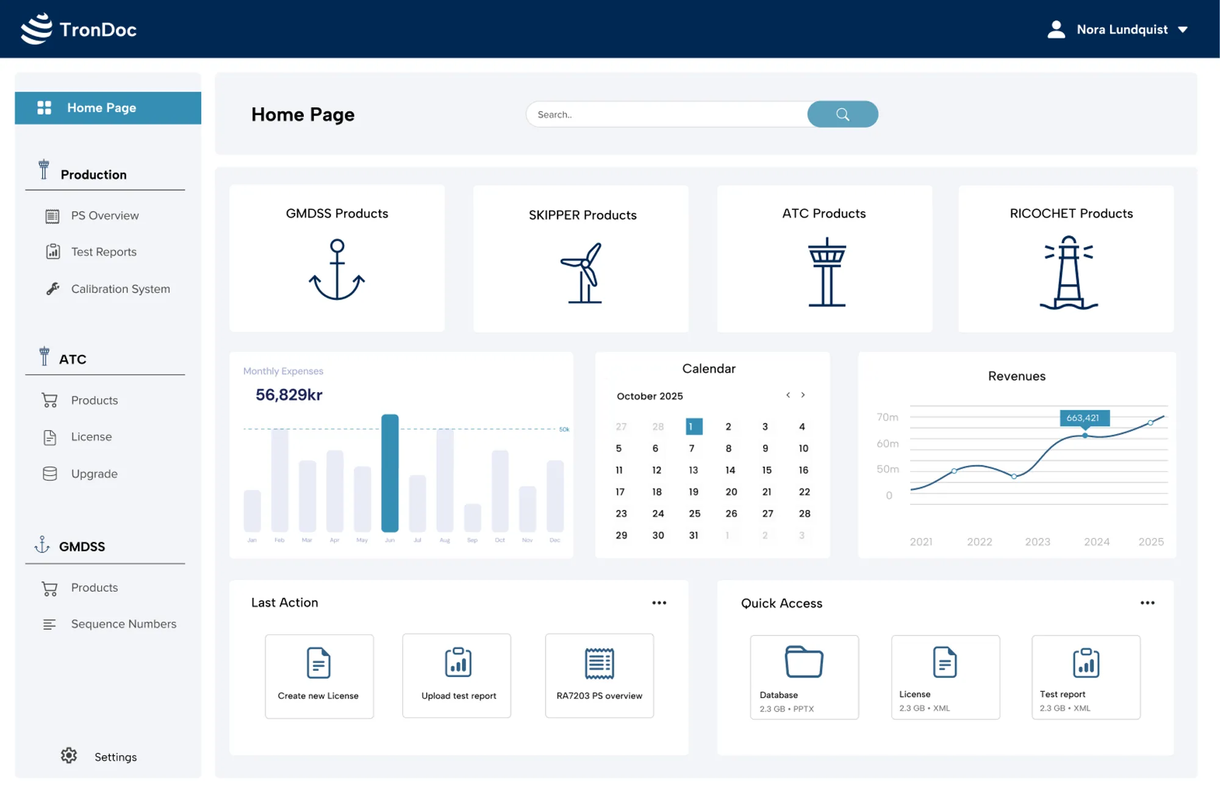Open Calibration System in the Production section
The height and width of the screenshot is (799, 1220).
pyautogui.click(x=120, y=289)
